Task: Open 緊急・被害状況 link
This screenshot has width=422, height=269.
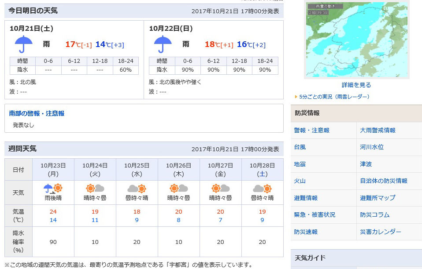Action: click(315, 215)
